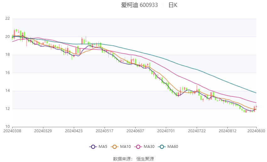Click the 日K label in title
This screenshot has width=267, height=162.
tap(173, 5)
